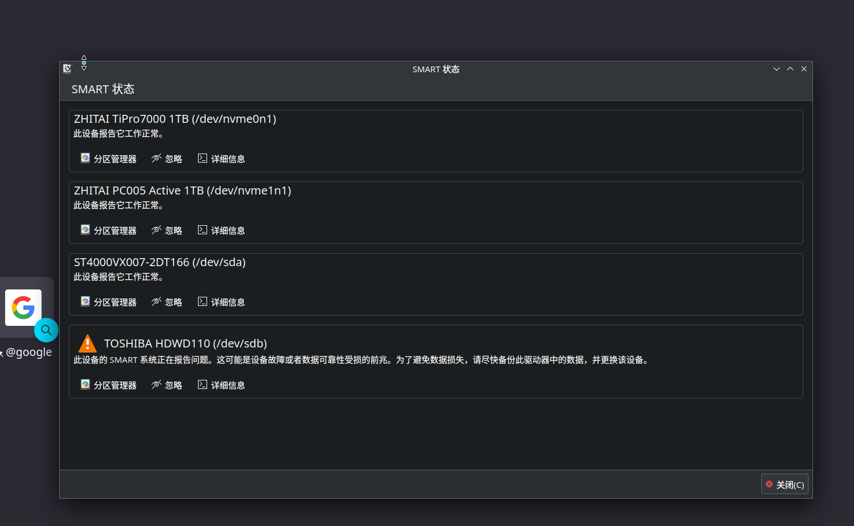Select the TOSHIBA HDWD110 (/dev/sdb) title
The height and width of the screenshot is (526, 854).
click(185, 343)
